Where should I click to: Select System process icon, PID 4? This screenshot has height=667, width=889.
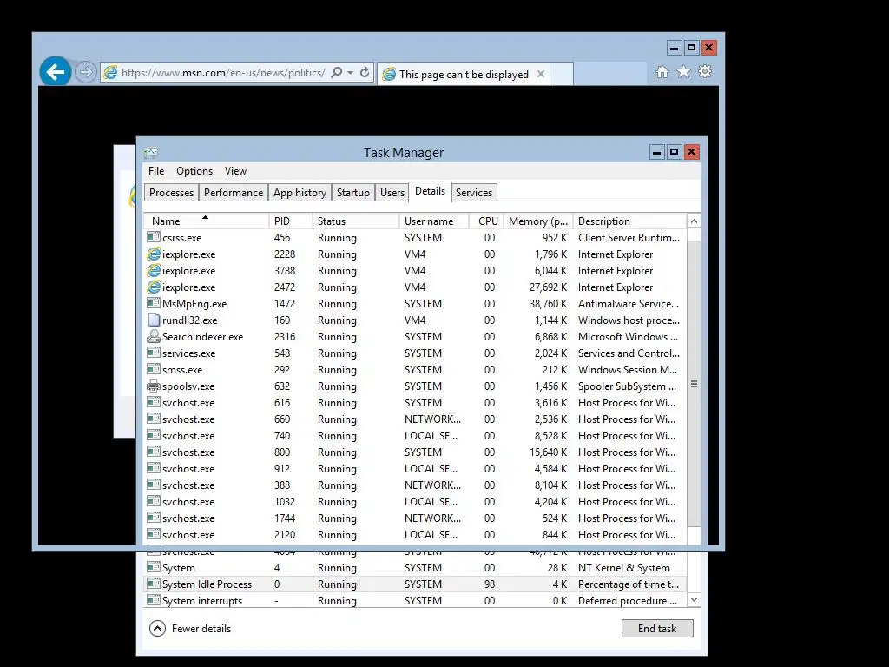coord(153,567)
